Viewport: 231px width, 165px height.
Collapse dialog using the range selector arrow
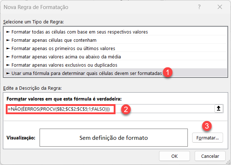[219, 108]
